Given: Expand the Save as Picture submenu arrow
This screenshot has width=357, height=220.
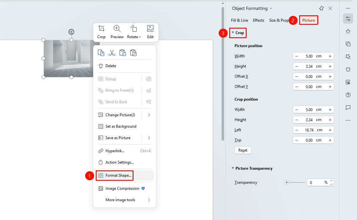Looking at the screenshot, I should click(x=149, y=138).
